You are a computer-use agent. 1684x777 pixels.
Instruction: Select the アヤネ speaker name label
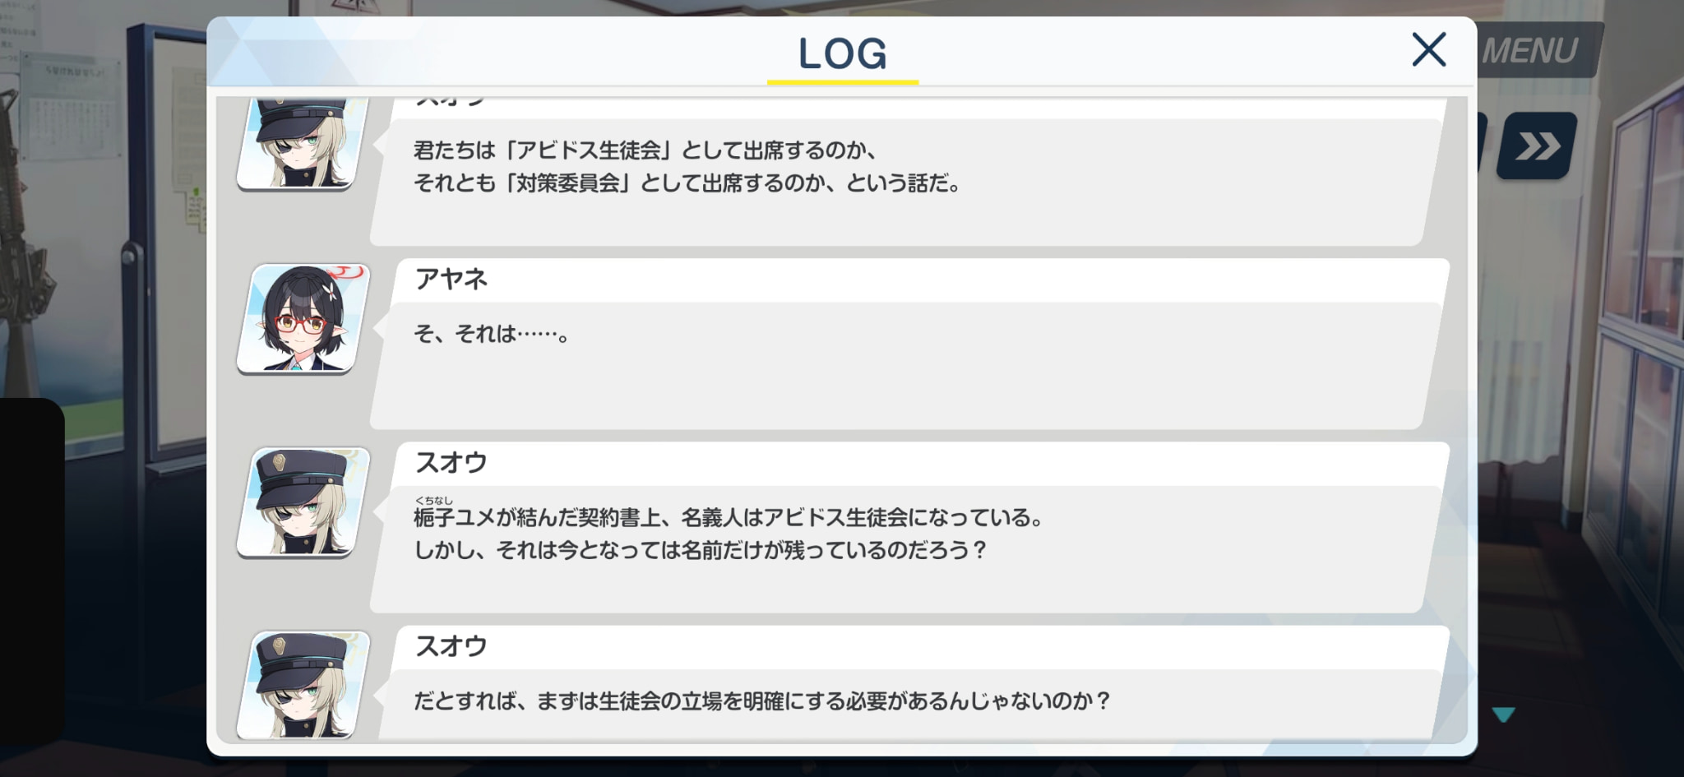[x=451, y=280]
